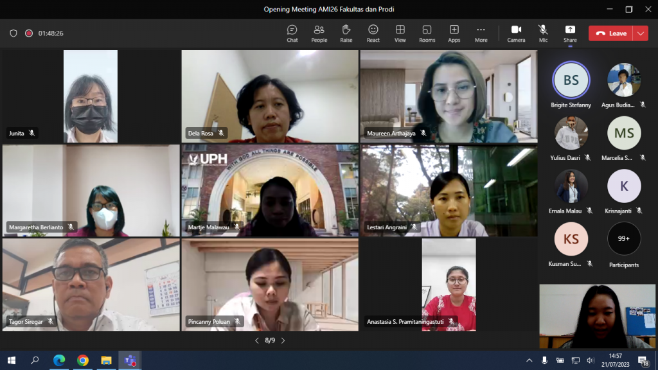Go to previous video page
The height and width of the screenshot is (370, 658).
257,340
